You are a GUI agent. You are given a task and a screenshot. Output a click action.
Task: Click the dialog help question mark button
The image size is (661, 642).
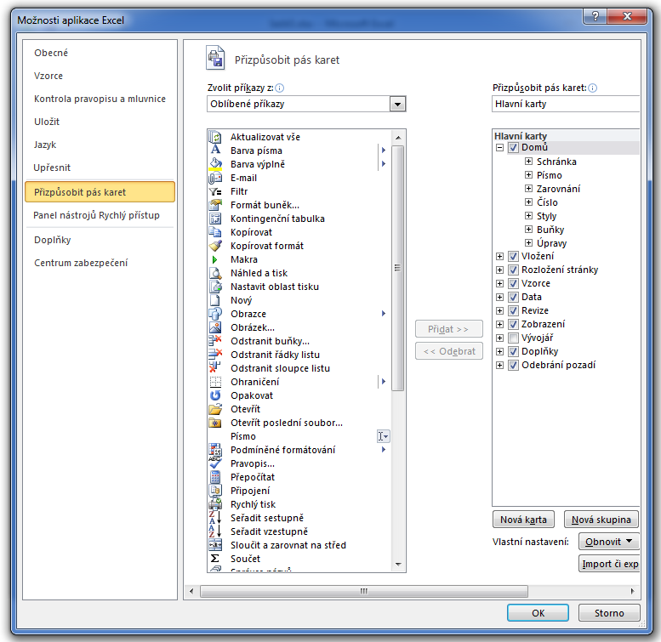pyautogui.click(x=595, y=16)
